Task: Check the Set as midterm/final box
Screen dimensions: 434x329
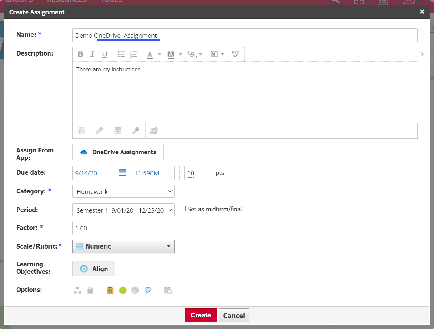Action: click(x=183, y=209)
